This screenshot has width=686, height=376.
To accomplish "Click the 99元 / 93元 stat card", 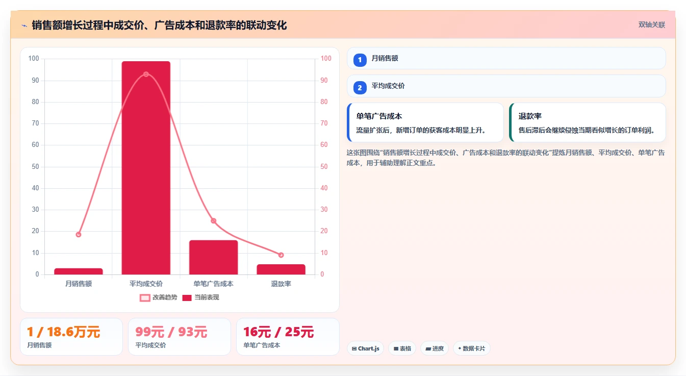I will point(180,337).
